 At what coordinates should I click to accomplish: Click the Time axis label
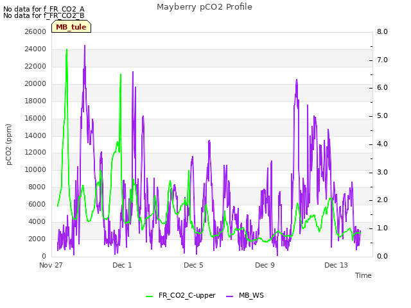[363, 275]
